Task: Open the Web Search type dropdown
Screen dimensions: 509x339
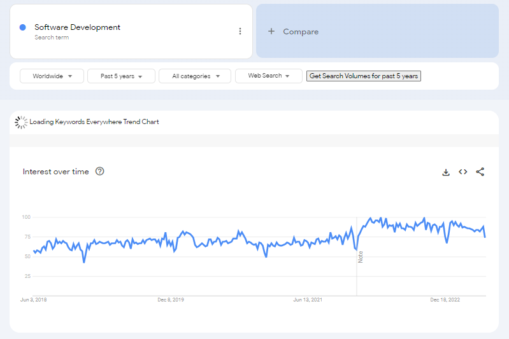Action: (268, 76)
